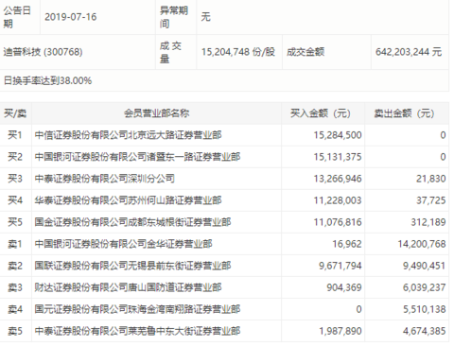
Task: Click the sell amount 312,189
Action: tap(428, 222)
